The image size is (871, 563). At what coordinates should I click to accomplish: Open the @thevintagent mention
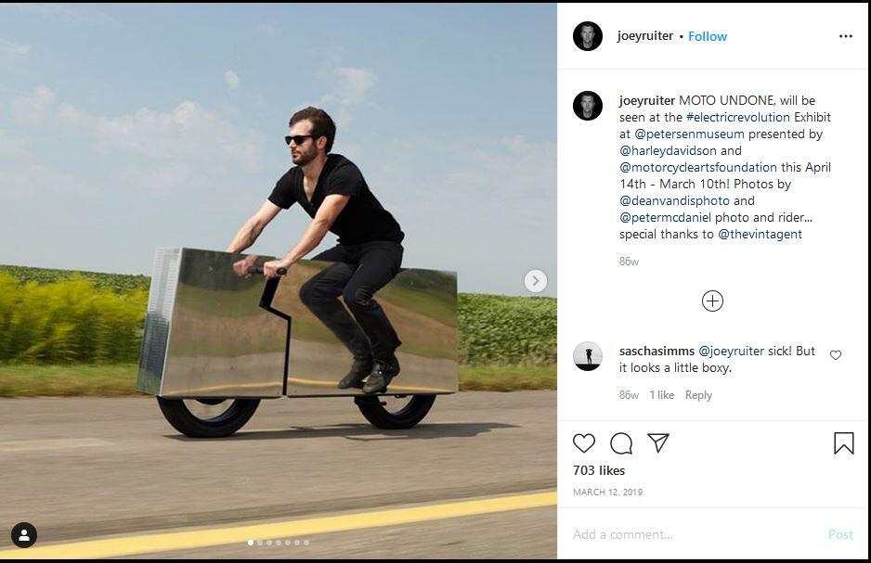(760, 234)
